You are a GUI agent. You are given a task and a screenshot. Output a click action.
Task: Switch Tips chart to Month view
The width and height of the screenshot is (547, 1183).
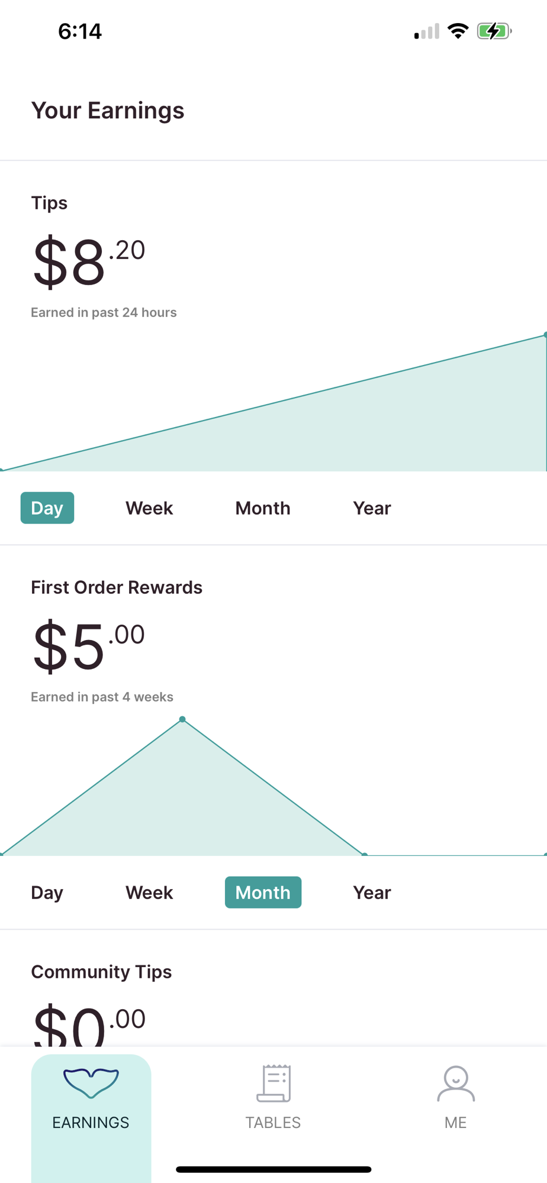(263, 508)
